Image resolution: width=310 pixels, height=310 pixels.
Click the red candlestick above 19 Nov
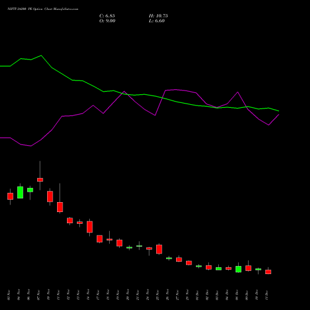[x=120, y=243]
